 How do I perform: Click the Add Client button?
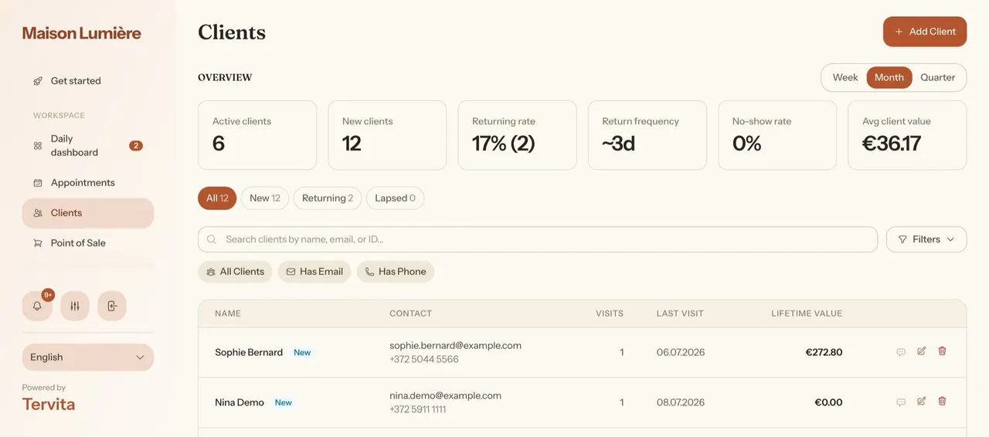click(925, 32)
